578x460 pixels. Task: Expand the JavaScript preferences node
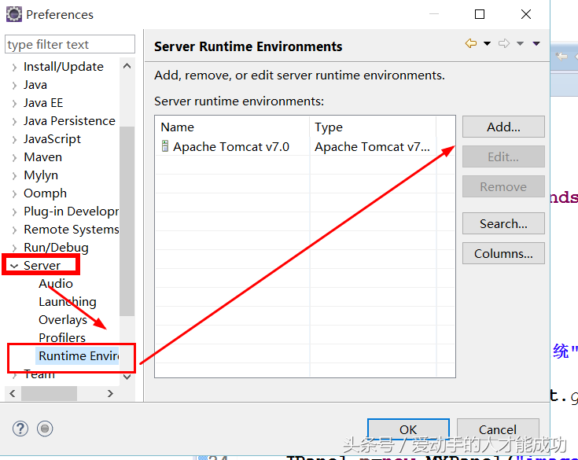[x=14, y=139]
